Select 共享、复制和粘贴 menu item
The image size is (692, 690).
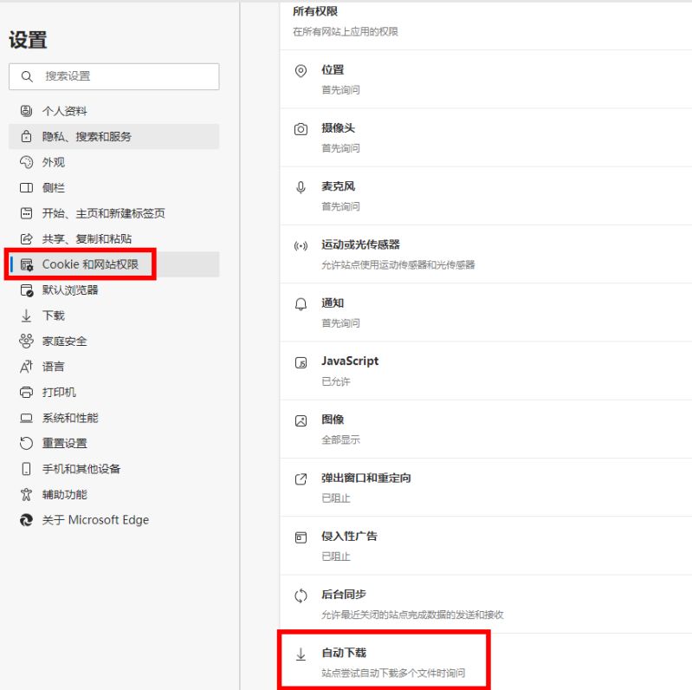point(113,239)
